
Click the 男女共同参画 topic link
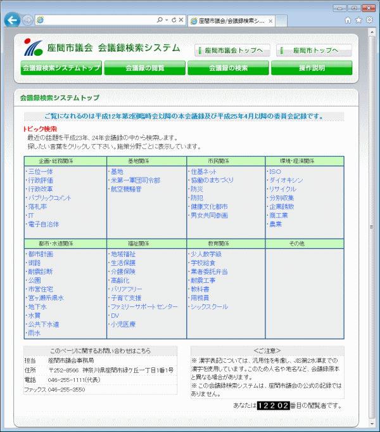(209, 216)
